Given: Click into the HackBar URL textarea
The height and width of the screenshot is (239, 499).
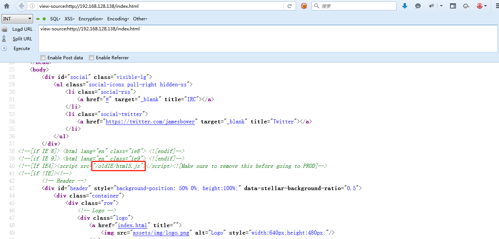Looking at the screenshot, I should coord(268,39).
